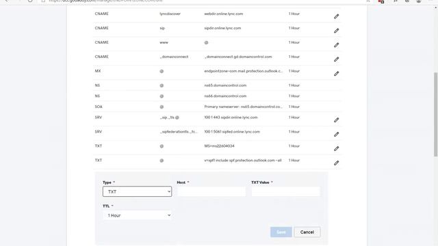Edit the _domainconnect CNAME record

tap(336, 59)
